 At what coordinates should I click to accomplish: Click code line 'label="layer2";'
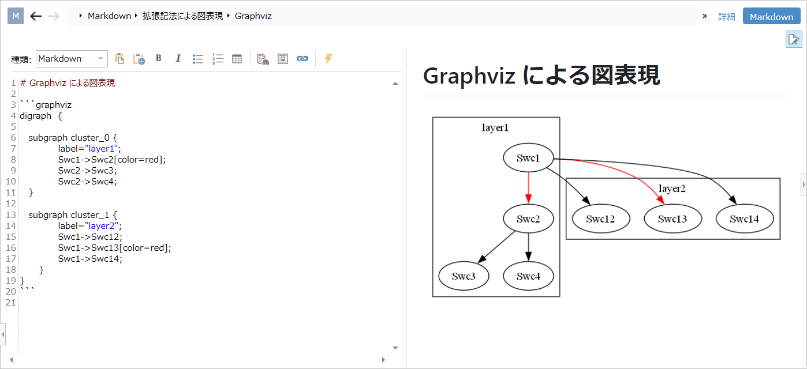[x=90, y=225]
